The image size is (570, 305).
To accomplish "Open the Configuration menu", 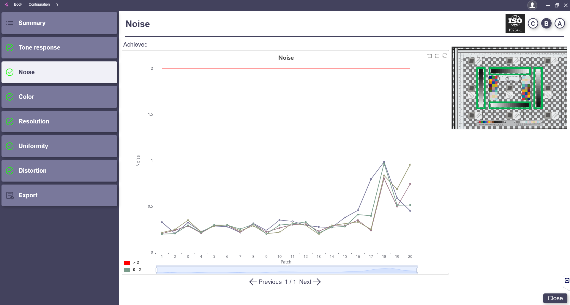I will (x=39, y=4).
